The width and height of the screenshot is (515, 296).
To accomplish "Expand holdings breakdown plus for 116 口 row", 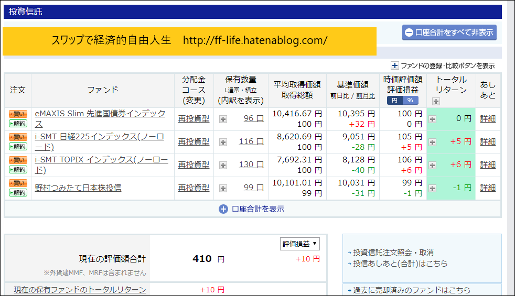I will pos(223,142).
